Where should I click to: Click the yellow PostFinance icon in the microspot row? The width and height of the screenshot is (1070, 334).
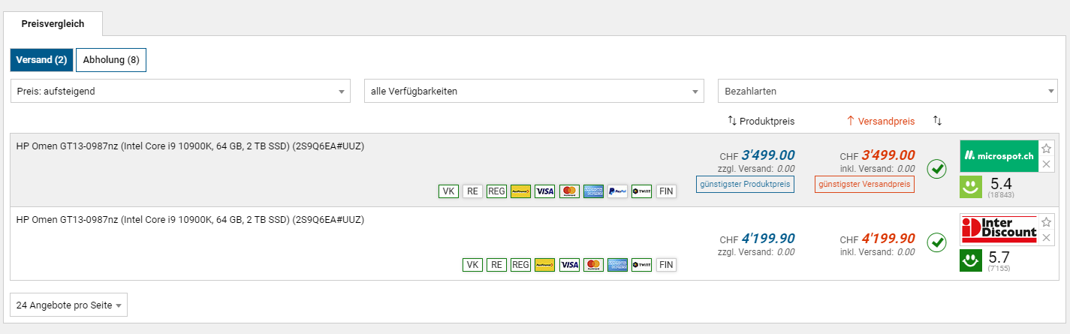(521, 191)
